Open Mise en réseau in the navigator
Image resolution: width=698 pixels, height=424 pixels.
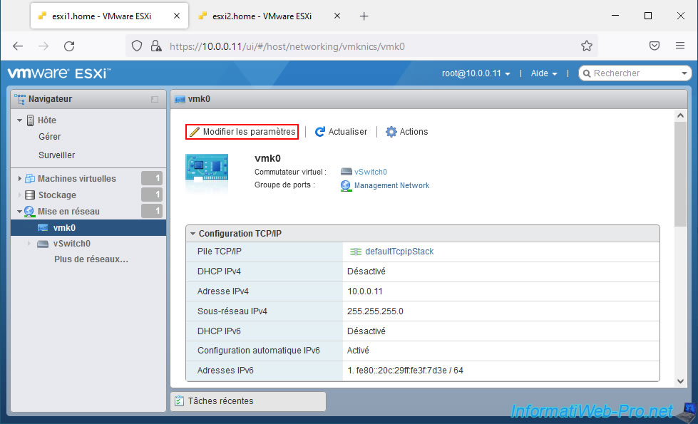coord(68,212)
